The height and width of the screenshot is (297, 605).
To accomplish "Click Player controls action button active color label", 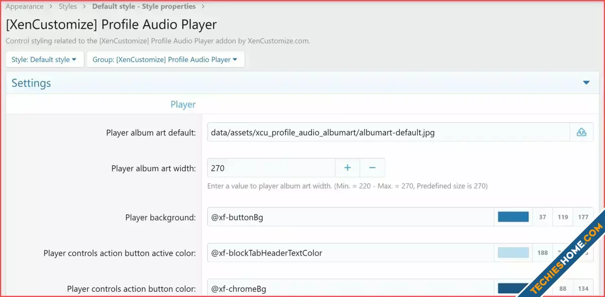I will pos(120,253).
